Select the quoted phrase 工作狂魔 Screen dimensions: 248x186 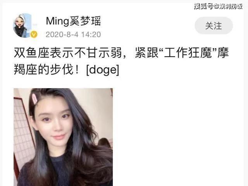click(x=188, y=52)
